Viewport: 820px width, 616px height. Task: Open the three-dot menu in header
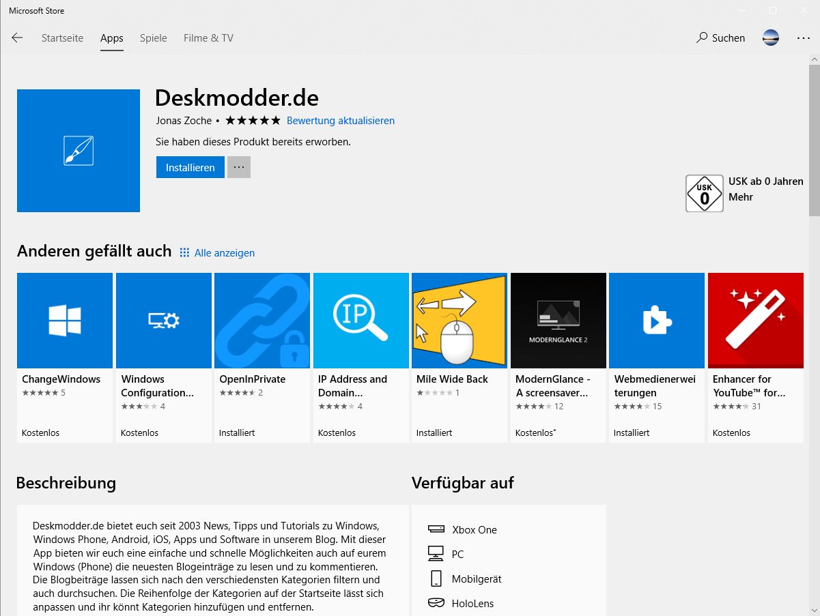click(x=803, y=38)
